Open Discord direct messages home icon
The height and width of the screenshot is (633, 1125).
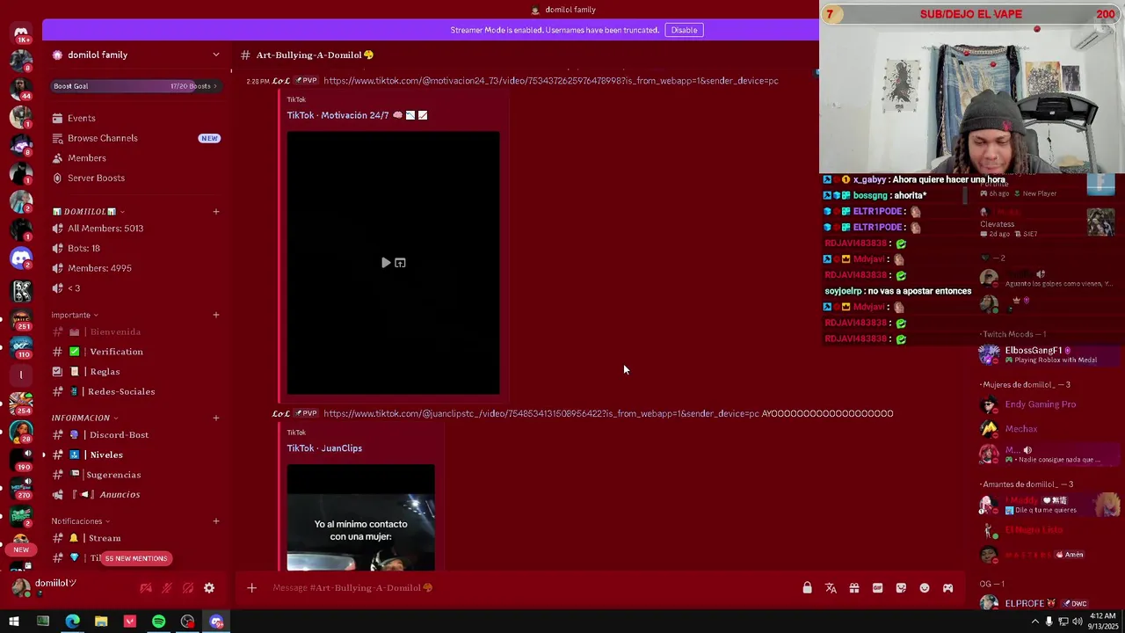[21, 33]
